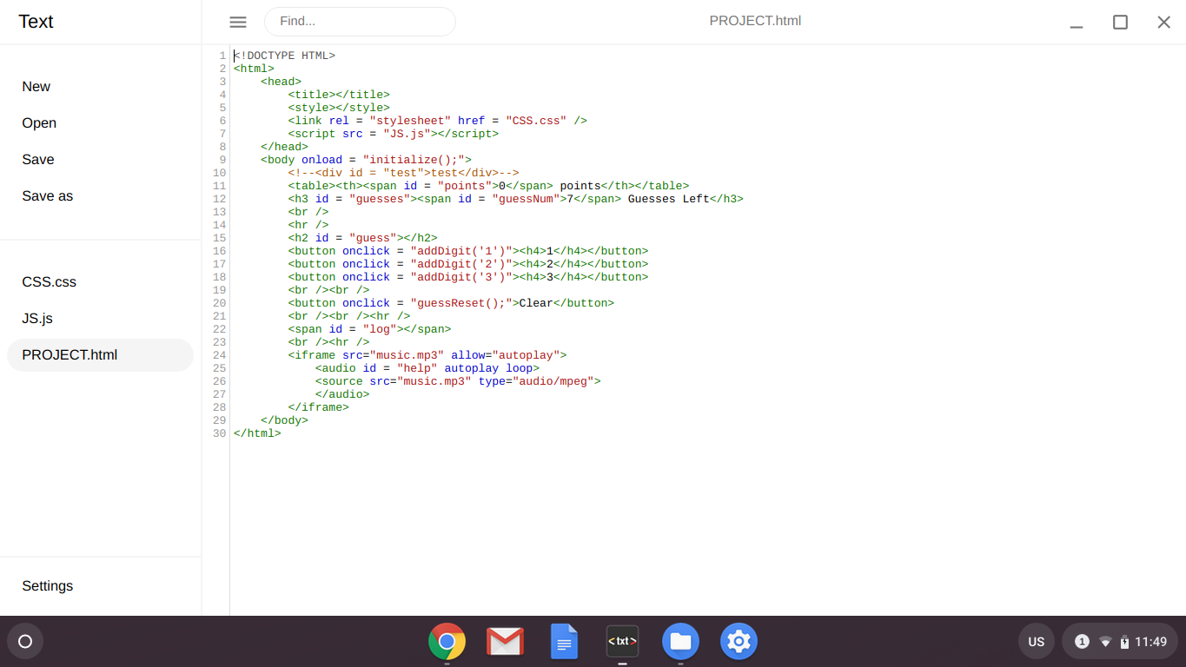Screen dimensions: 1186x667
Task: Click the addDigit('2') onclick value
Action: [461, 264]
